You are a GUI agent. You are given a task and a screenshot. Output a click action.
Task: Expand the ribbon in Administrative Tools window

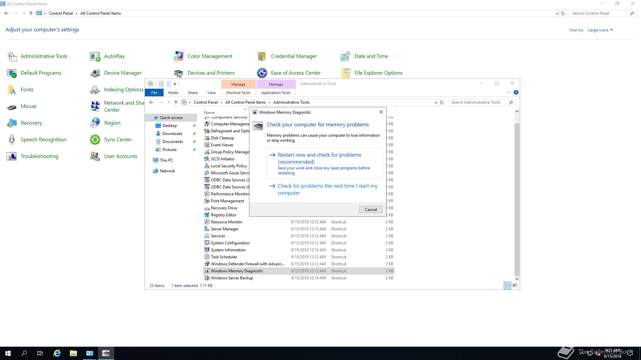click(x=508, y=92)
